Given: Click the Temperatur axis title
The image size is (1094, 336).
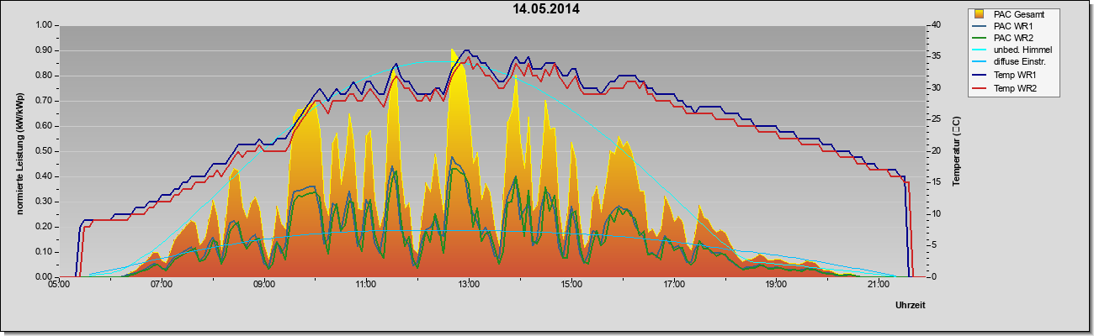Looking at the screenshot, I should point(956,151).
